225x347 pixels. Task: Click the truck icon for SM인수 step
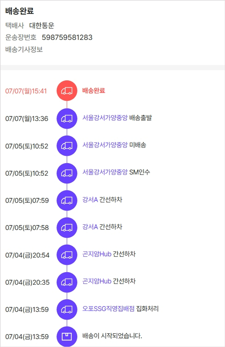pyautogui.click(x=67, y=173)
